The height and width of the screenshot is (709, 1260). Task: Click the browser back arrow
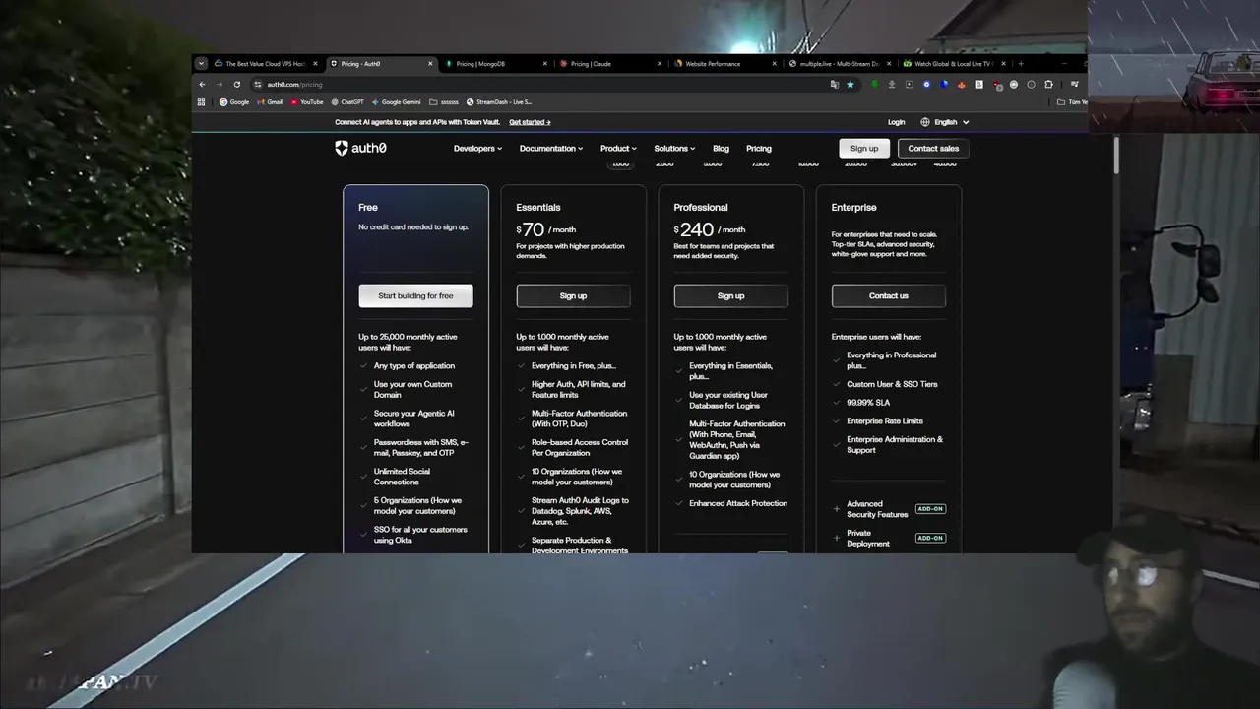[202, 84]
